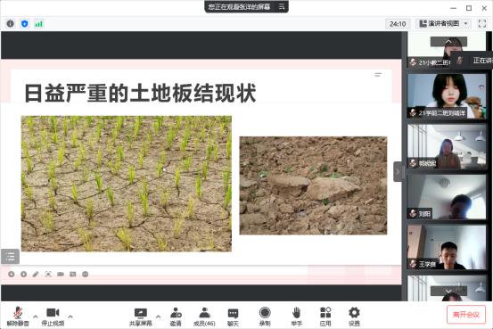493x329 pixels.
Task: Check the green network signal icon
Action: (38, 23)
